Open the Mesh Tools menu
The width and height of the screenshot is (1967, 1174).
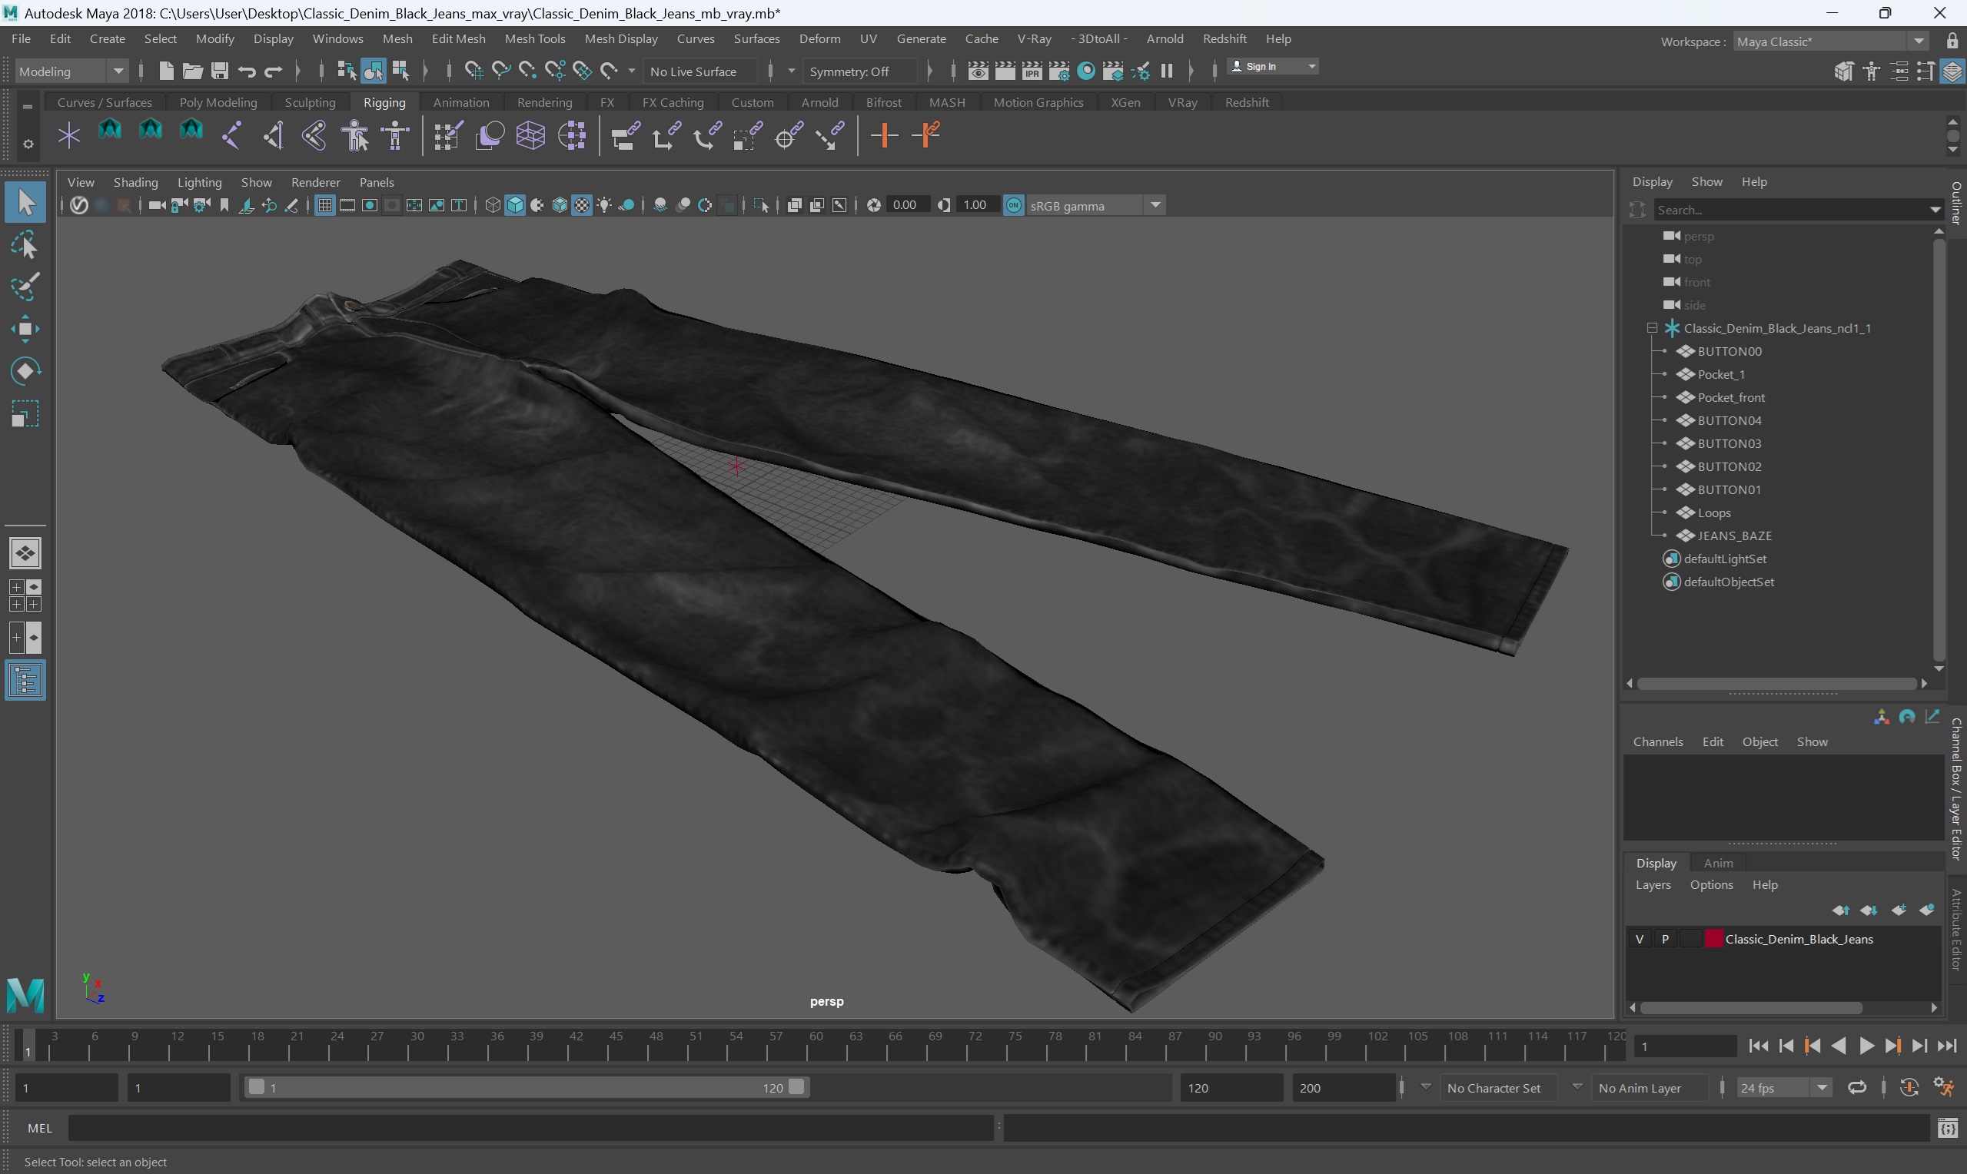535,38
